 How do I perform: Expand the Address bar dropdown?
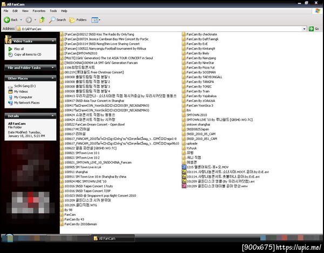click(304, 29)
